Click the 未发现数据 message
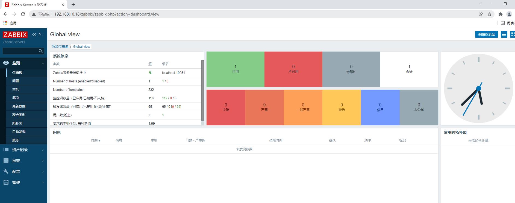The height and width of the screenshot is (203, 515). (244, 149)
